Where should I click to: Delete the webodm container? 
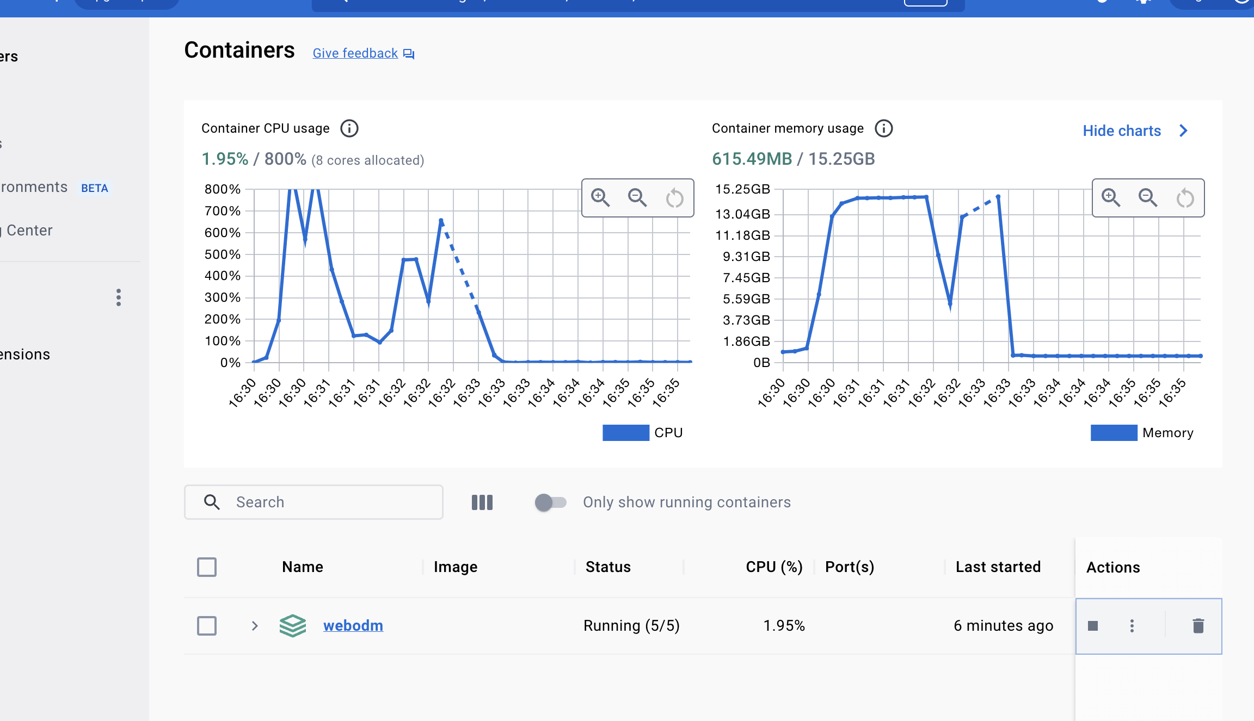coord(1198,626)
